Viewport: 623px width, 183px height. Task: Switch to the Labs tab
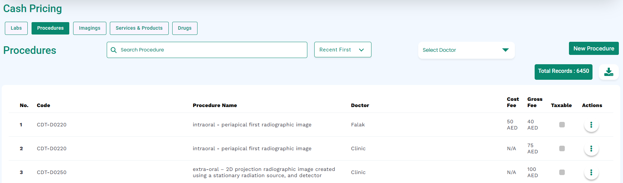tap(16, 28)
